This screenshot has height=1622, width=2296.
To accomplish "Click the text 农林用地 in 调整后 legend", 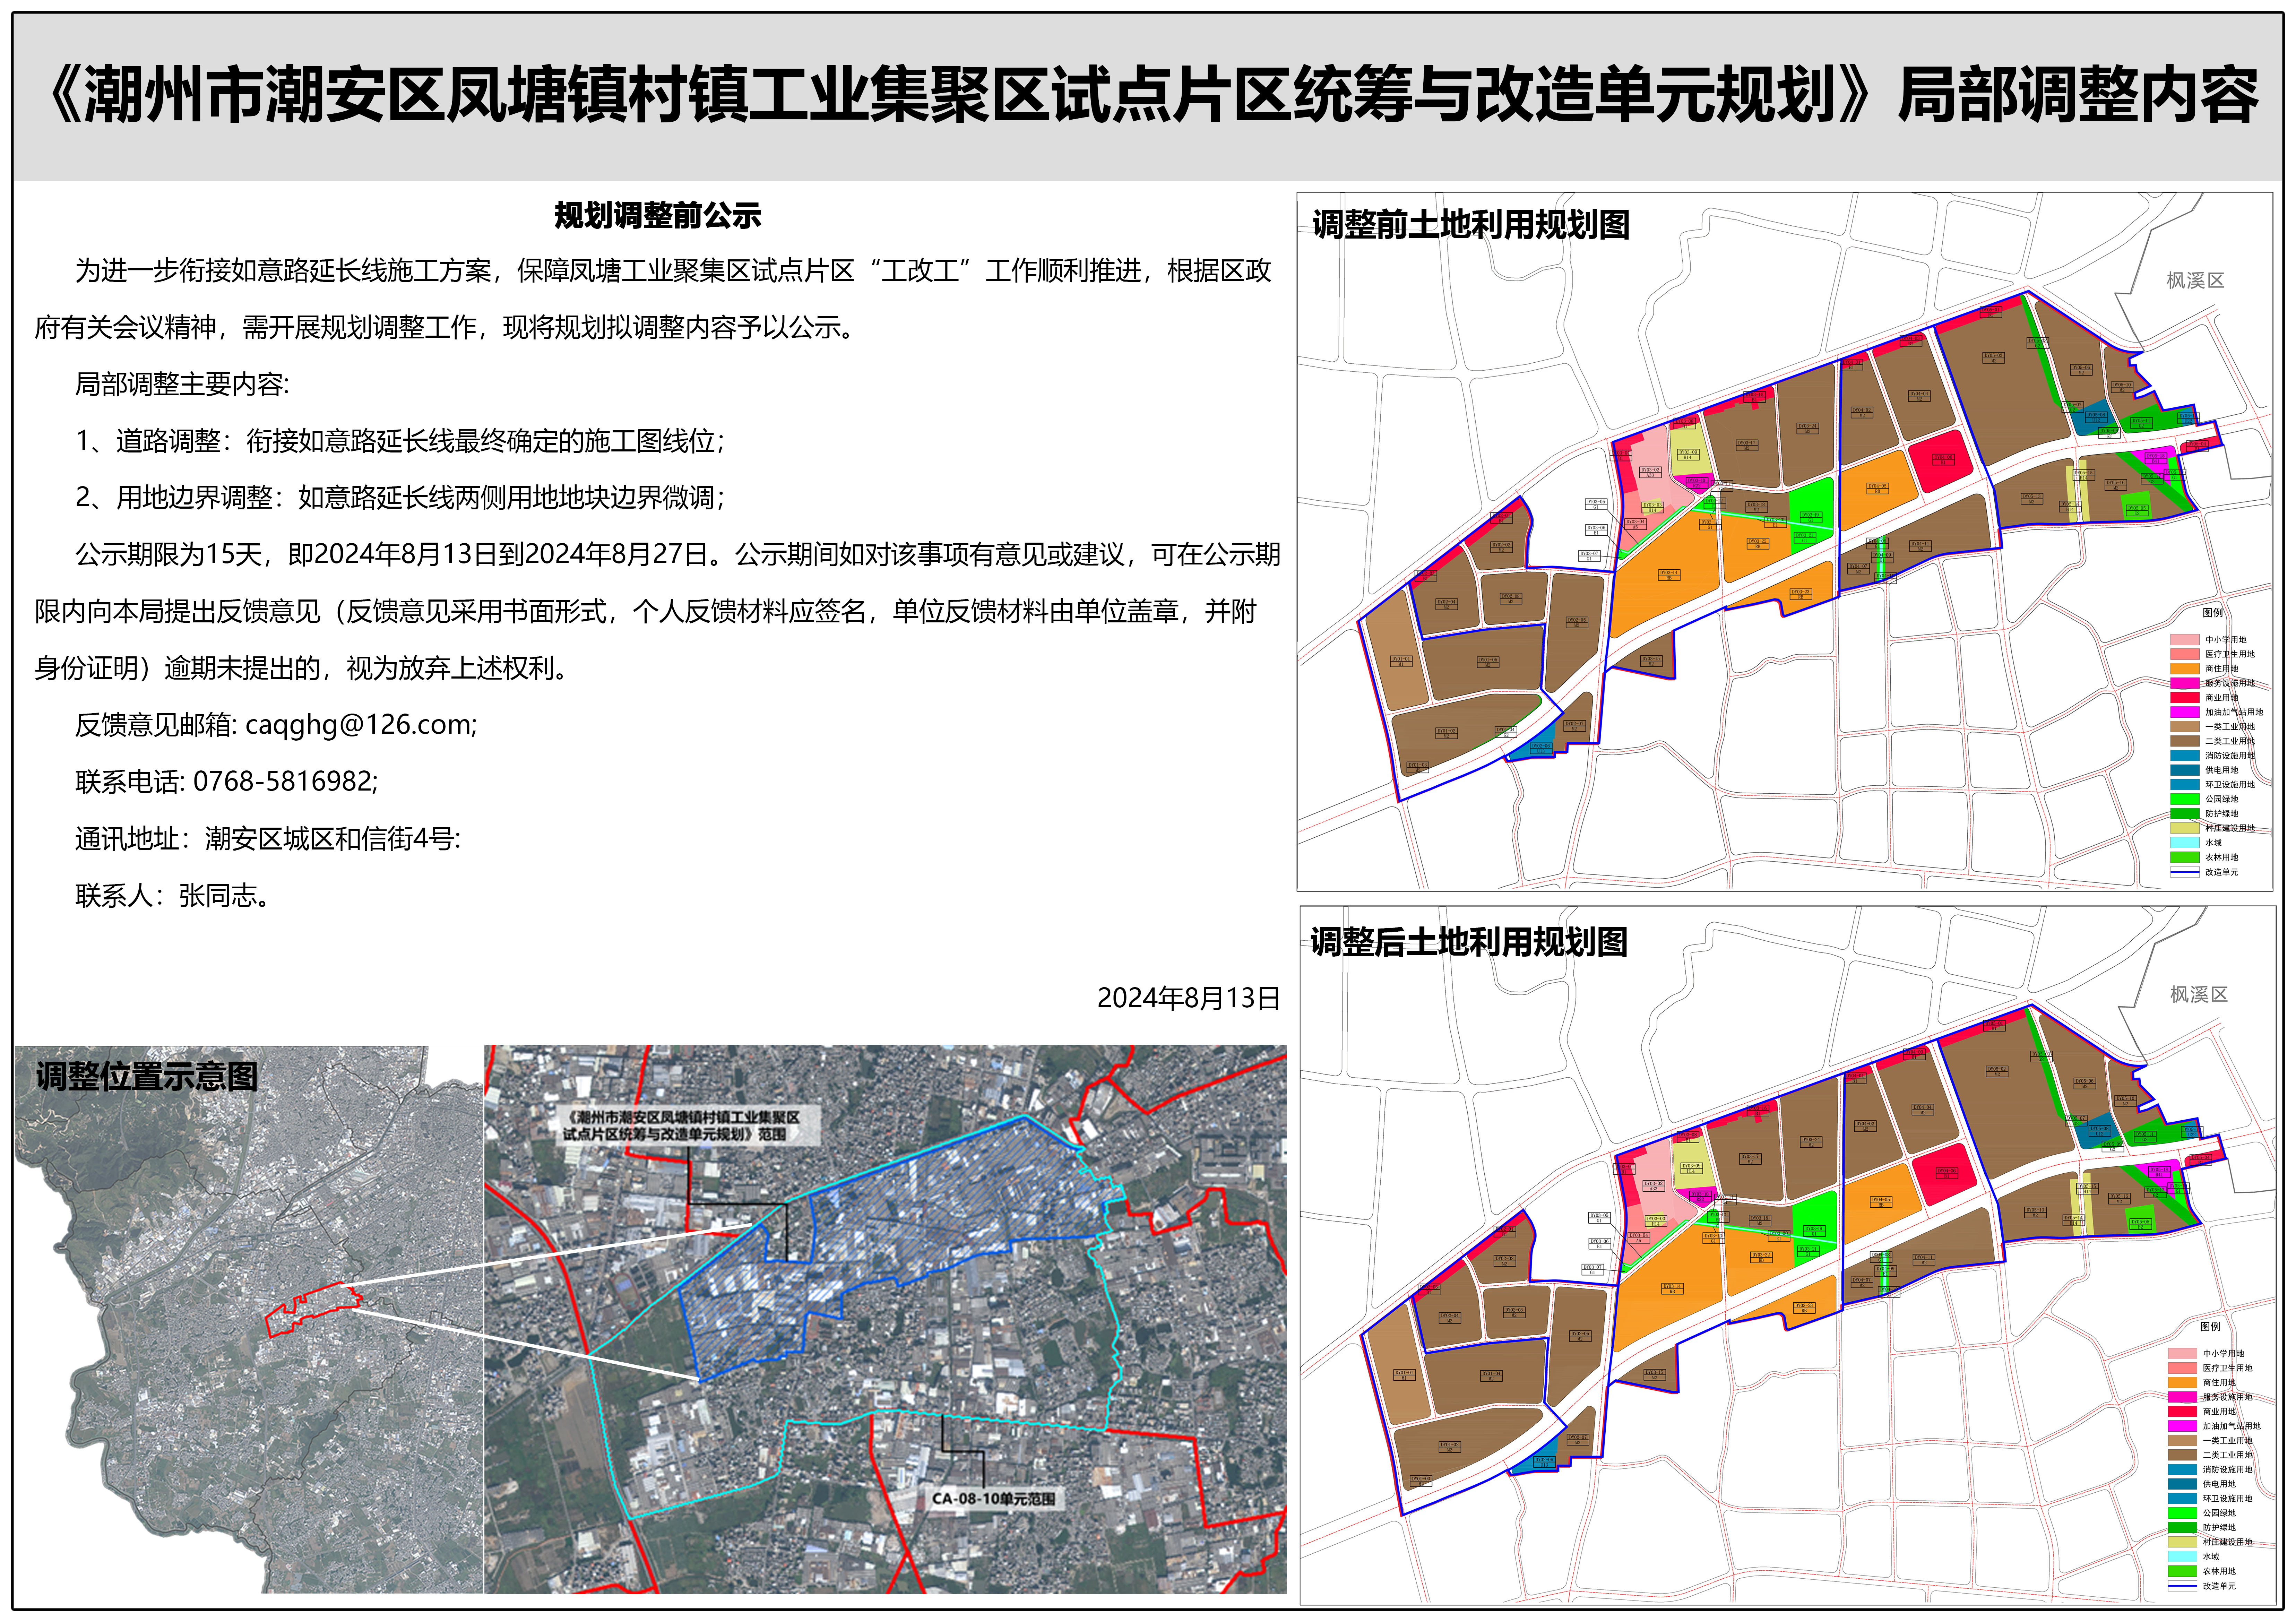I will tap(2220, 1571).
